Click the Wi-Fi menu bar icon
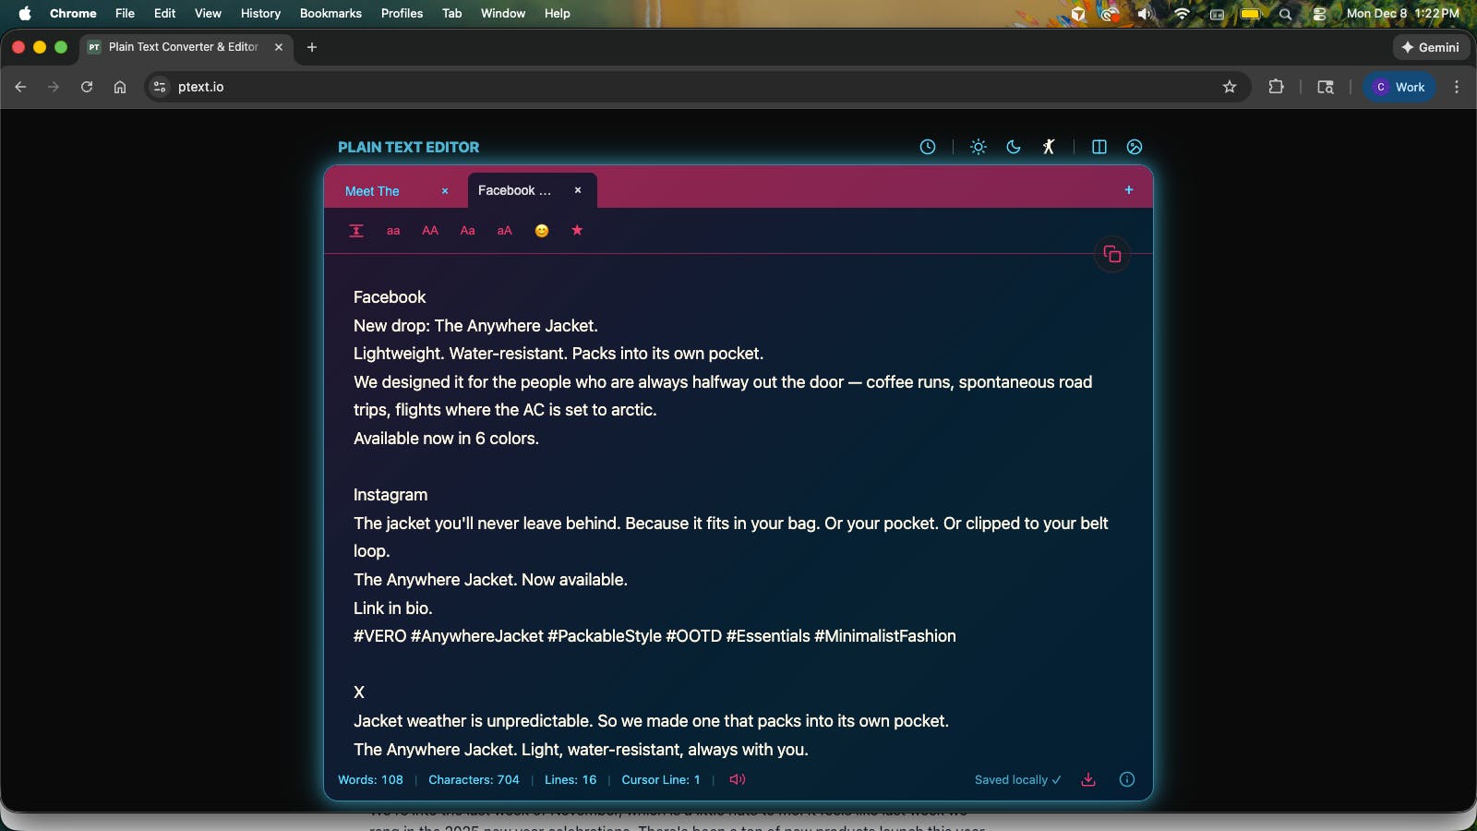Image resolution: width=1477 pixels, height=831 pixels. (x=1182, y=14)
